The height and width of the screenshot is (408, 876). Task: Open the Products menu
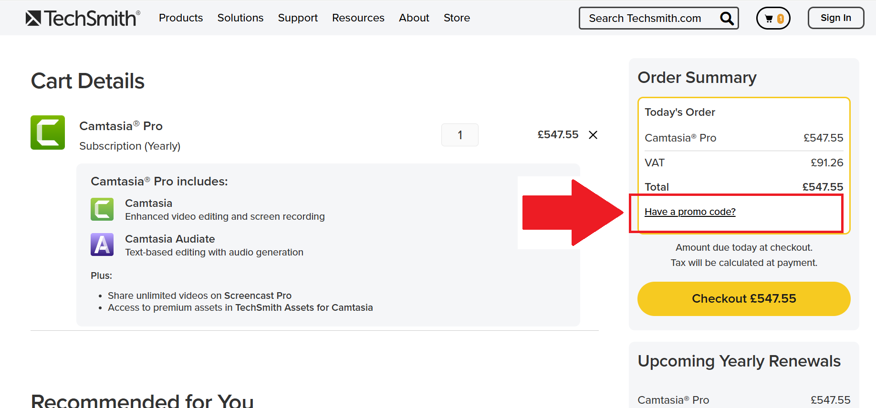(181, 18)
